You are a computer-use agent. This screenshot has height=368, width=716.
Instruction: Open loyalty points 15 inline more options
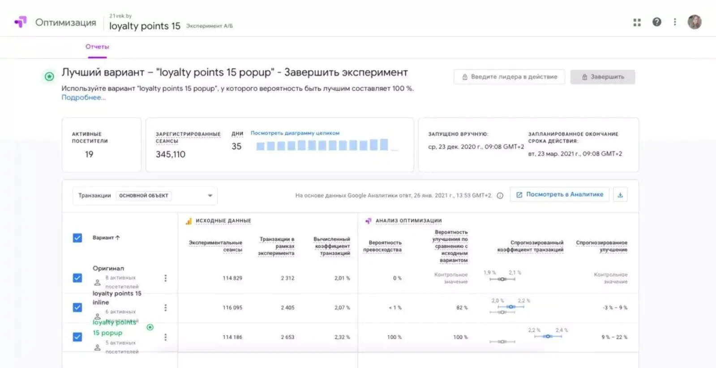165,308
